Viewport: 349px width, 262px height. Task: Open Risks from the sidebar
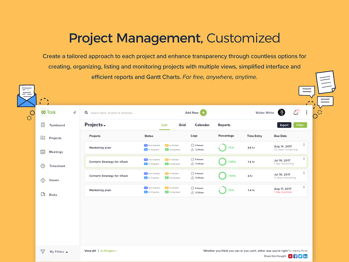[x=53, y=195]
